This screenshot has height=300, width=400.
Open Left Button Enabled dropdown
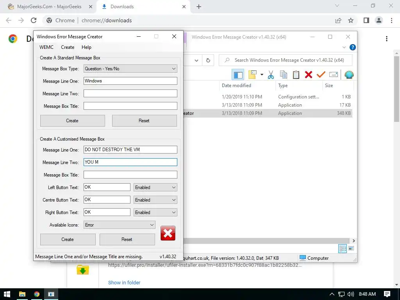[155, 187]
